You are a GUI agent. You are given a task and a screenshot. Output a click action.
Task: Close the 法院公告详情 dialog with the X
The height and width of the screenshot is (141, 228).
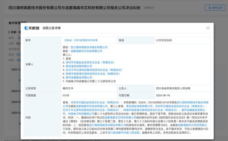point(208,28)
